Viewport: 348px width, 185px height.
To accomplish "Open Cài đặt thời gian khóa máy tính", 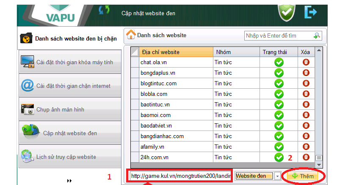I will [x=70, y=62].
